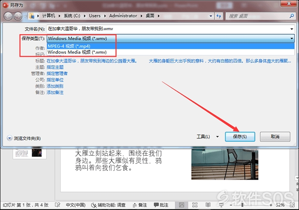
Task: Click the zoom slider handle
Action: [x=242, y=205]
